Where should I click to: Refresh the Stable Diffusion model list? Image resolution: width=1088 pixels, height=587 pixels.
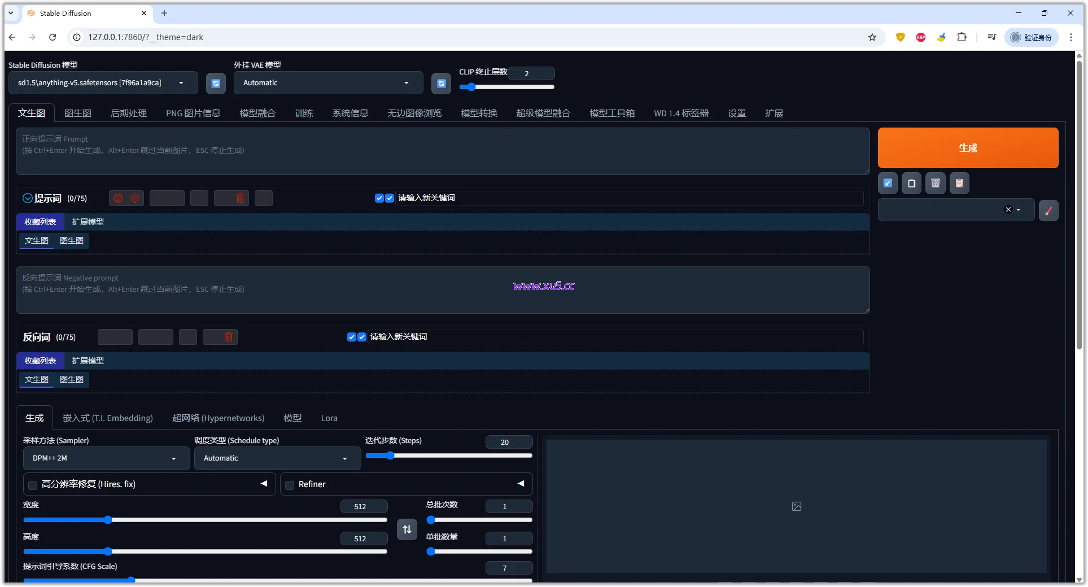[x=216, y=84]
